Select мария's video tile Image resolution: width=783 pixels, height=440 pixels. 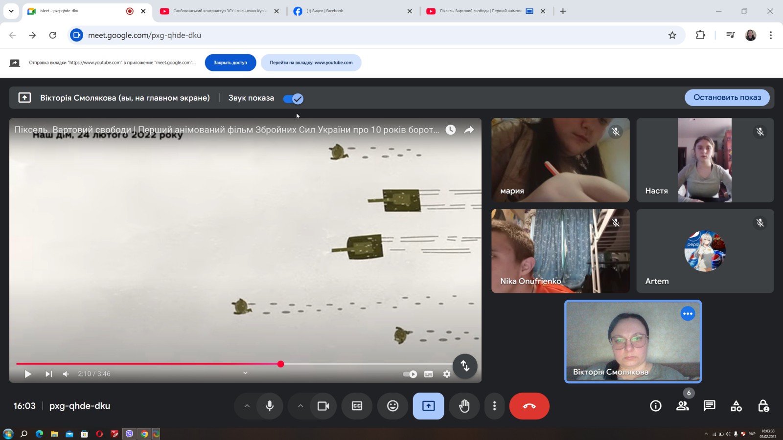(x=560, y=160)
